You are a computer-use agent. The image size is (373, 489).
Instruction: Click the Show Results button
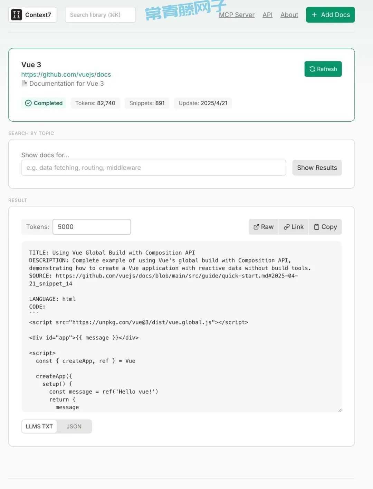(317, 168)
